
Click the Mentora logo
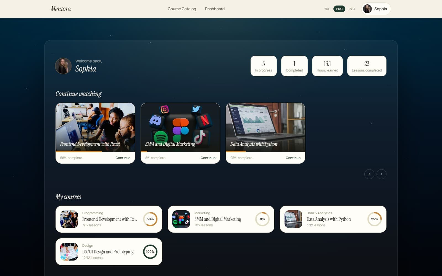[x=61, y=9]
